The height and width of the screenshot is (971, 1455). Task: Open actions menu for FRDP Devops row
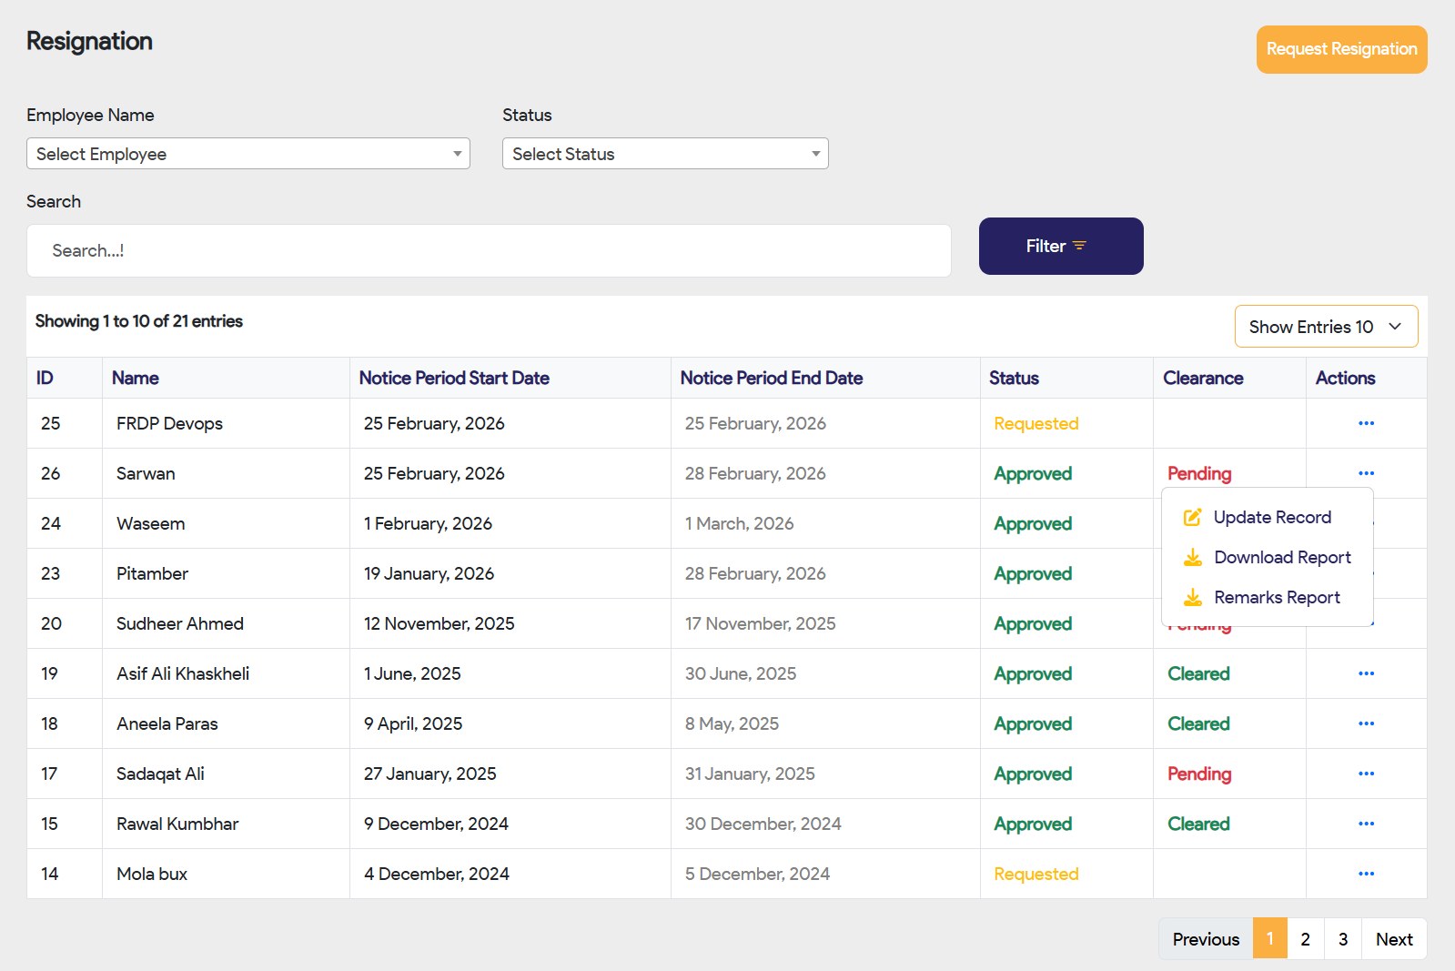(1366, 423)
